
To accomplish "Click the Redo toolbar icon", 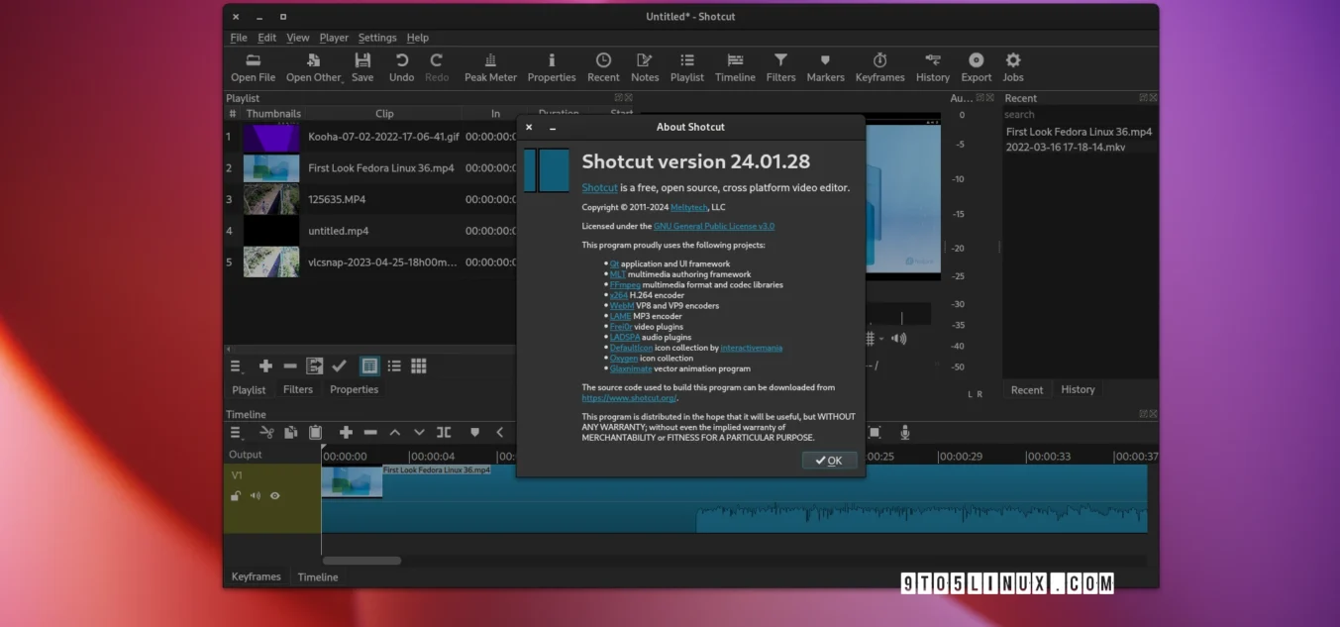I will [437, 67].
